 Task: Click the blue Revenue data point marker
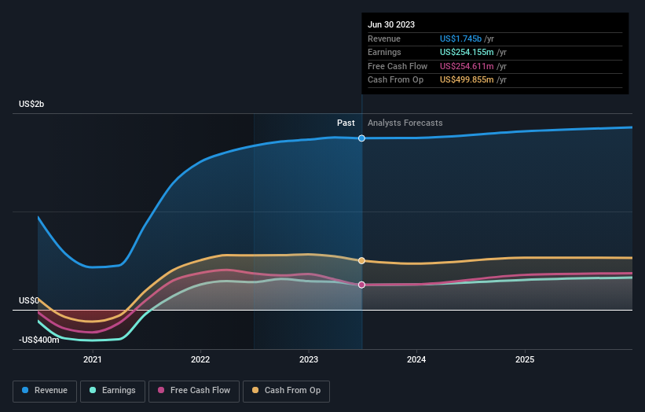361,138
